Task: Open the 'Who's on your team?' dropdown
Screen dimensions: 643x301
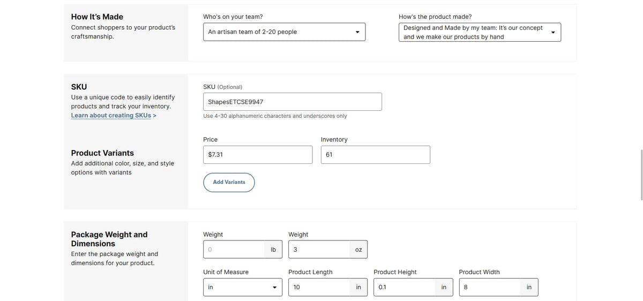Action: click(284, 32)
